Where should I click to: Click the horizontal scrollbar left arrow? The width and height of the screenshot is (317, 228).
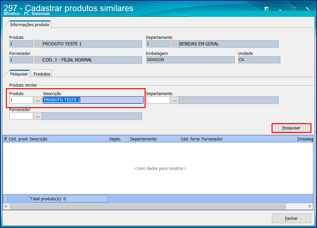click(6, 206)
